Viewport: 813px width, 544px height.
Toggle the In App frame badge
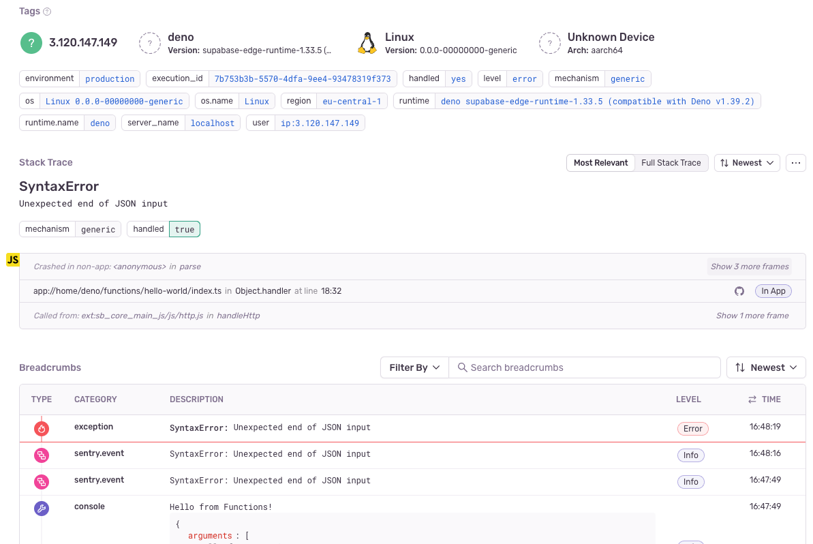pos(773,291)
